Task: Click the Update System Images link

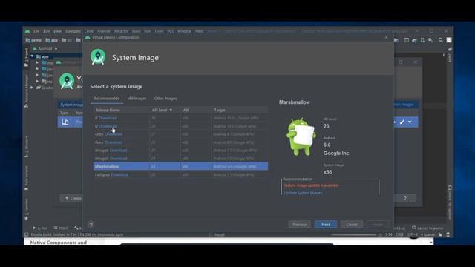Action: coord(303,193)
